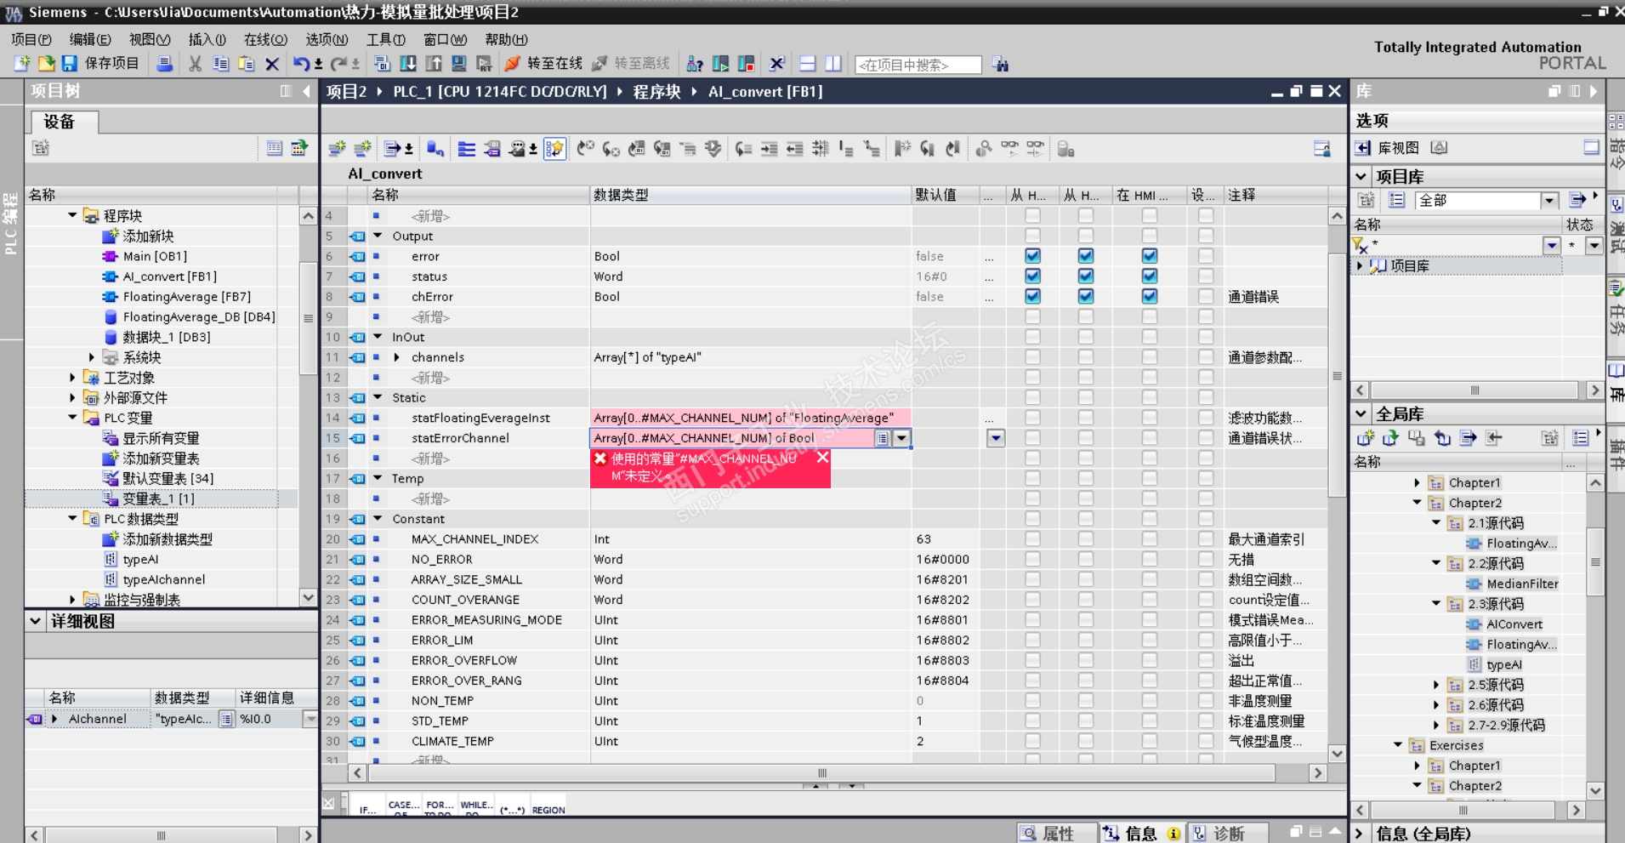
Task: Expand the channels array row
Action: point(397,357)
